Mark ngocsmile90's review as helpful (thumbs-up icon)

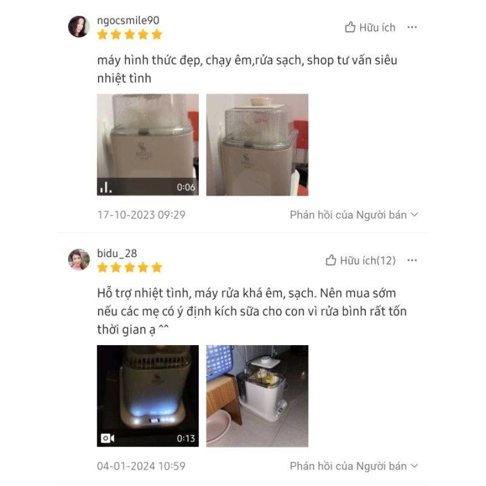click(x=350, y=27)
